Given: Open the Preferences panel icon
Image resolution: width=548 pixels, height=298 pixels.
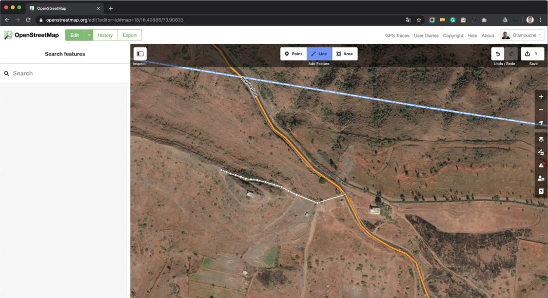Looking at the screenshot, I should tap(541, 178).
